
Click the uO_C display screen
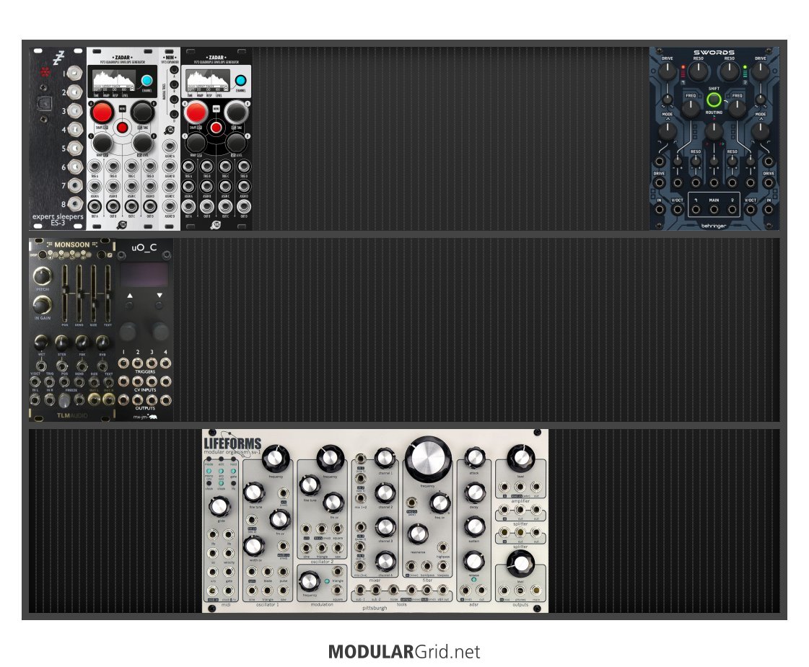143,275
